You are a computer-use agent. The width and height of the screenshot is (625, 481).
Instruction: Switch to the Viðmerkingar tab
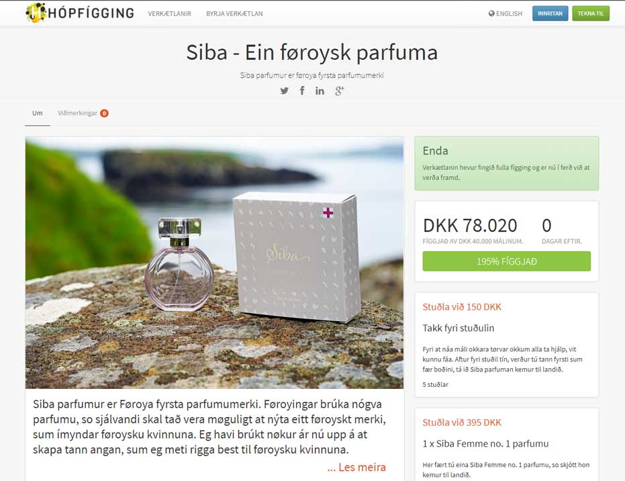(x=77, y=114)
